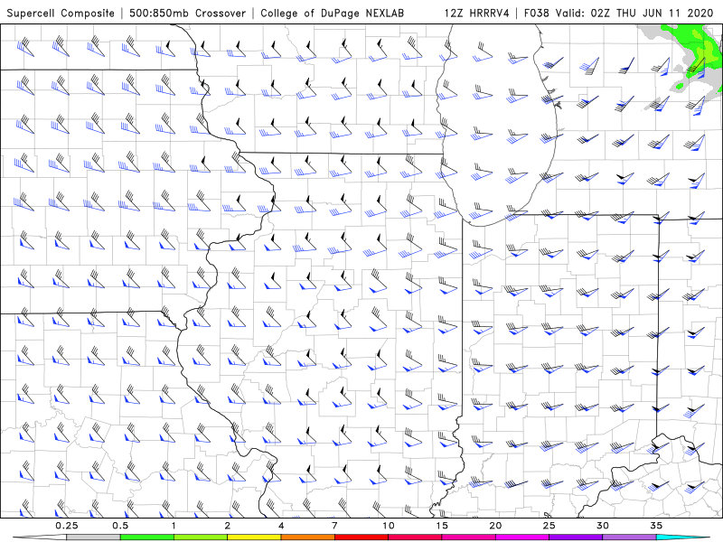The width and height of the screenshot is (723, 542).
Task: Click the legend label for value 1
Action: (x=174, y=526)
